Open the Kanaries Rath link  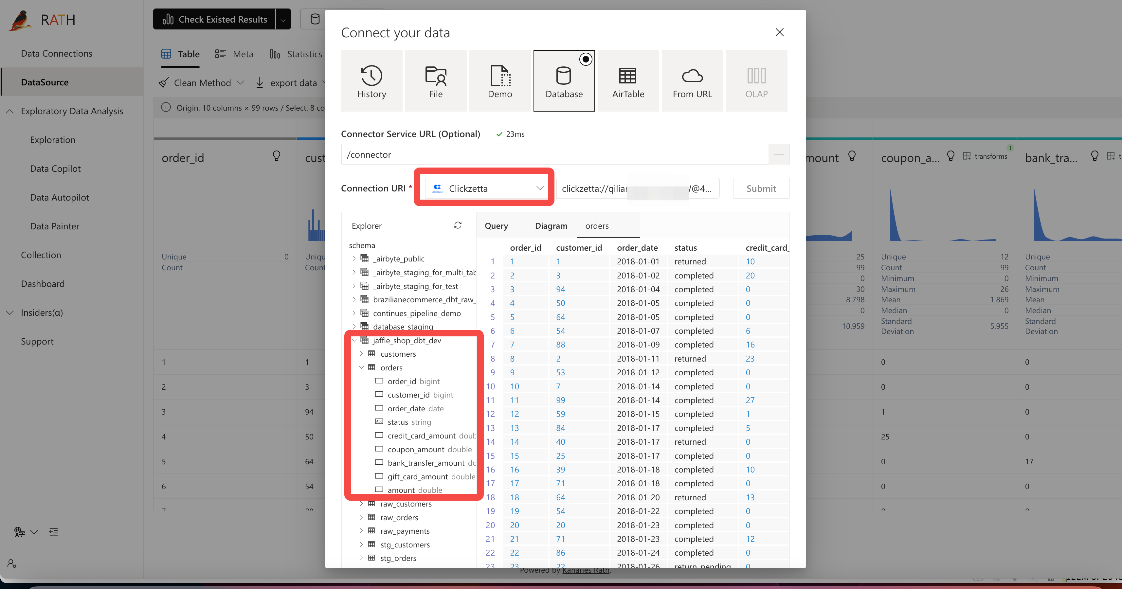[x=586, y=570]
